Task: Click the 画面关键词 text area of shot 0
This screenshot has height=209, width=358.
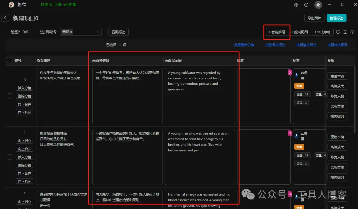Action: 127,96
